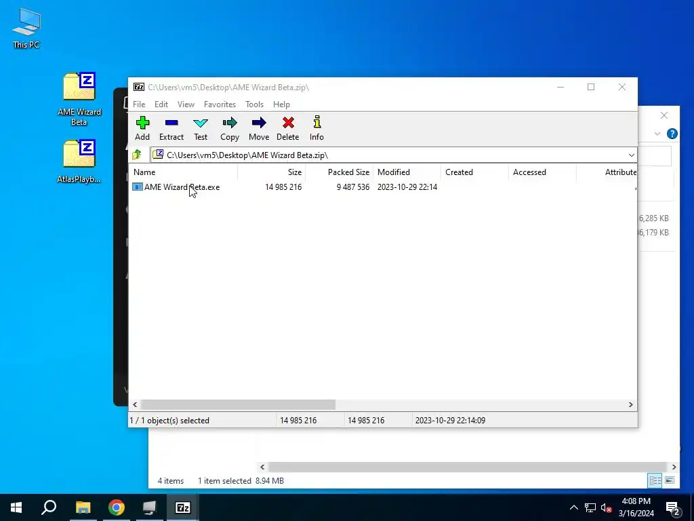The height and width of the screenshot is (521, 694).
Task: Click Explorer window scrollbar right arrow
Action: (x=674, y=467)
